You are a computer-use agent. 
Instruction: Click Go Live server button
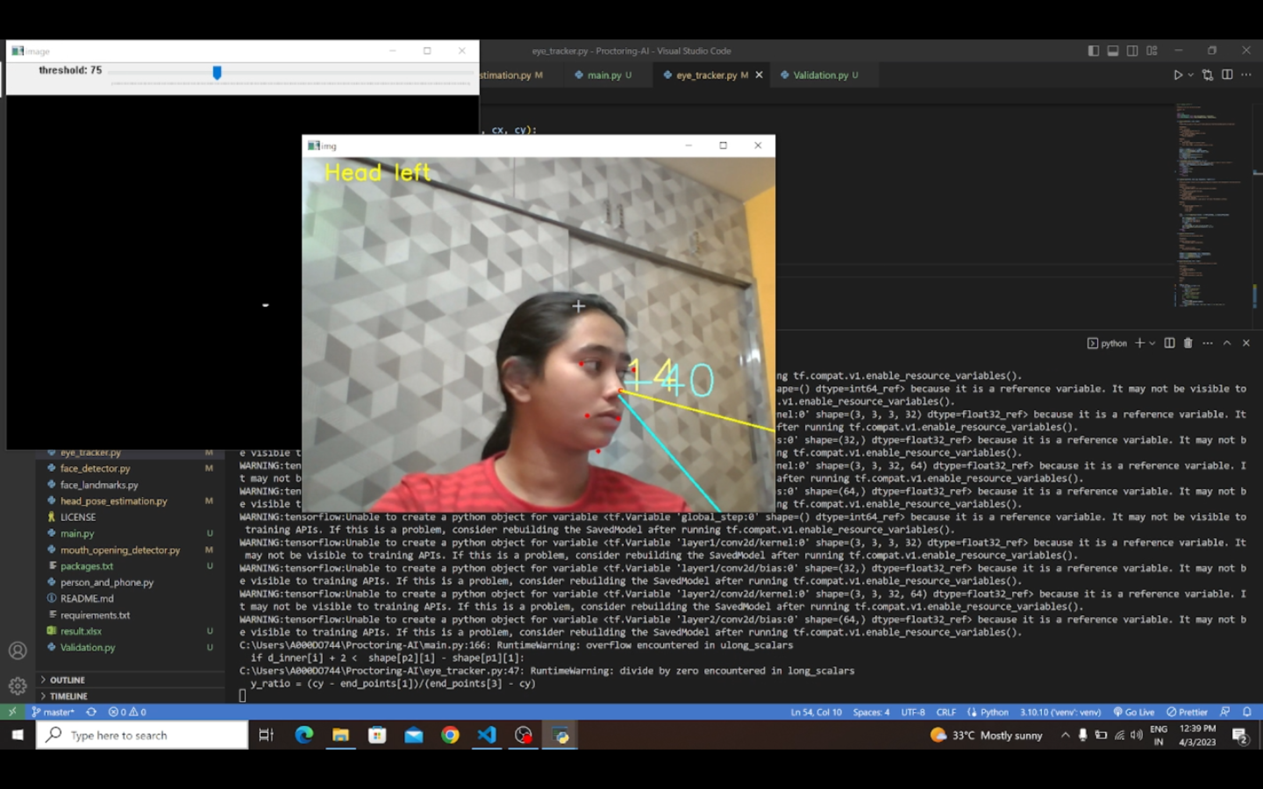[1134, 712]
